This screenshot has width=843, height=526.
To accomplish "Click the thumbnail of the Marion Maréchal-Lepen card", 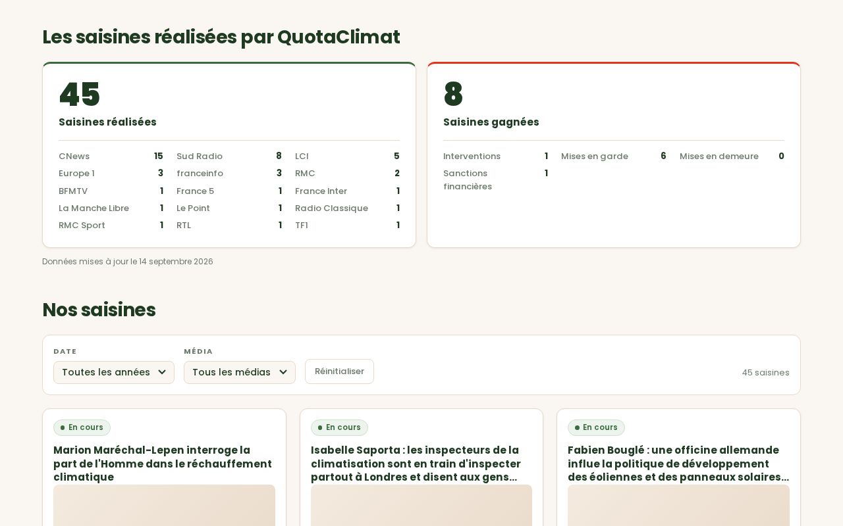I will point(164,505).
